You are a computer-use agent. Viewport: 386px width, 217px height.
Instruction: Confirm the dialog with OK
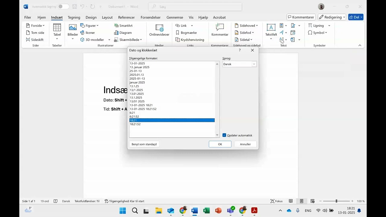tap(220, 144)
